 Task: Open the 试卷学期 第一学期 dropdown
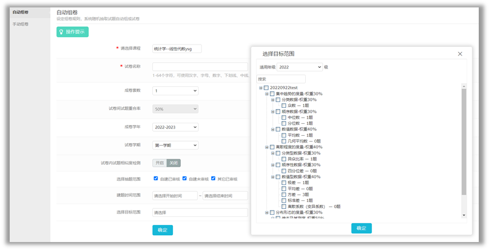[x=175, y=145]
